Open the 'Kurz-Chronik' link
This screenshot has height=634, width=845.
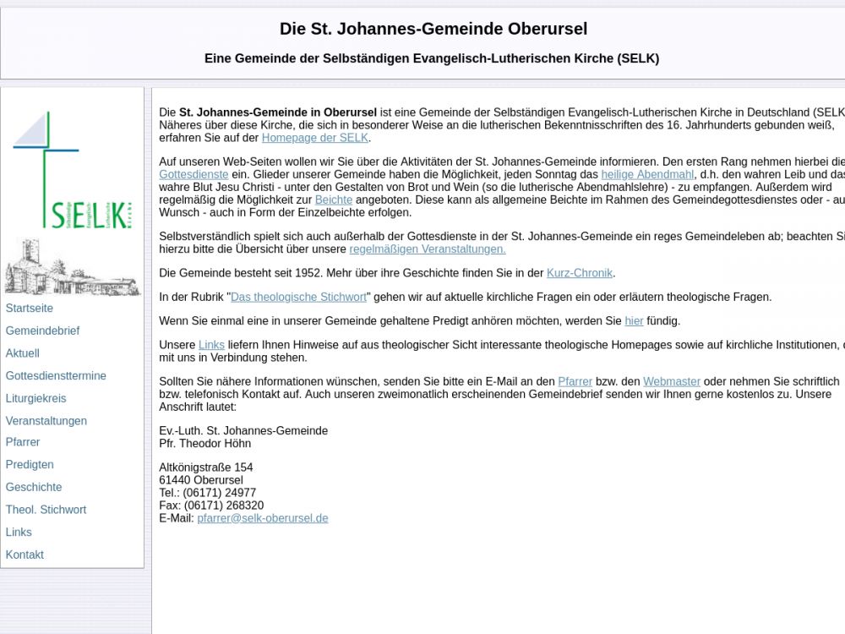tap(579, 273)
